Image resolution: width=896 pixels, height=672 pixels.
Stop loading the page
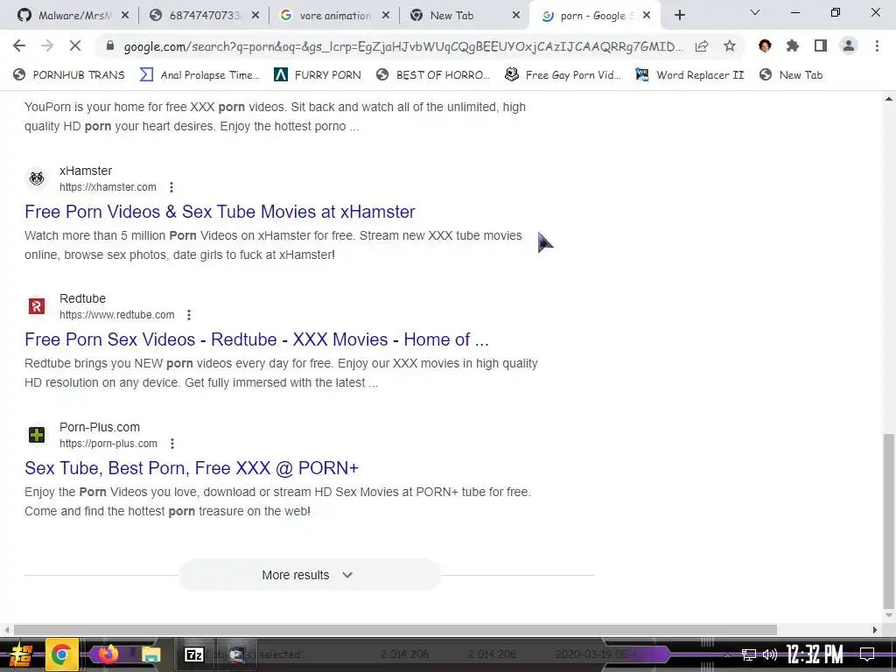tap(75, 45)
